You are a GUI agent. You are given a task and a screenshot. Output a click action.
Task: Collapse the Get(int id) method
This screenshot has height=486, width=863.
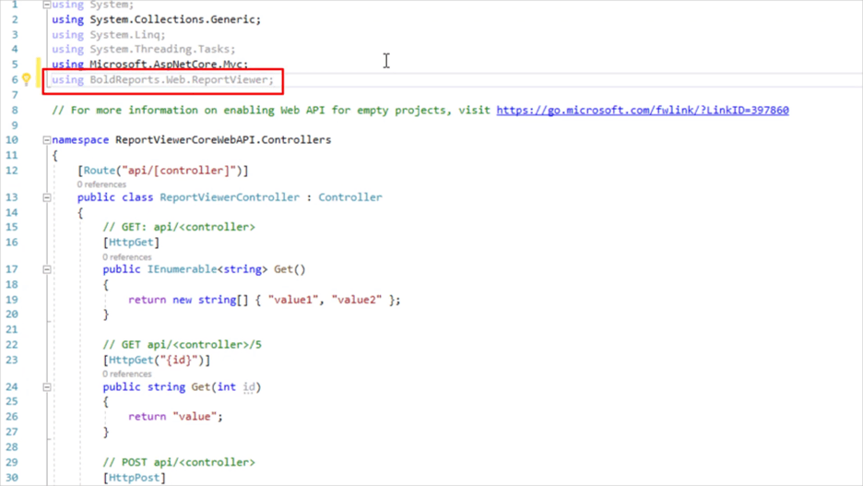coord(47,387)
